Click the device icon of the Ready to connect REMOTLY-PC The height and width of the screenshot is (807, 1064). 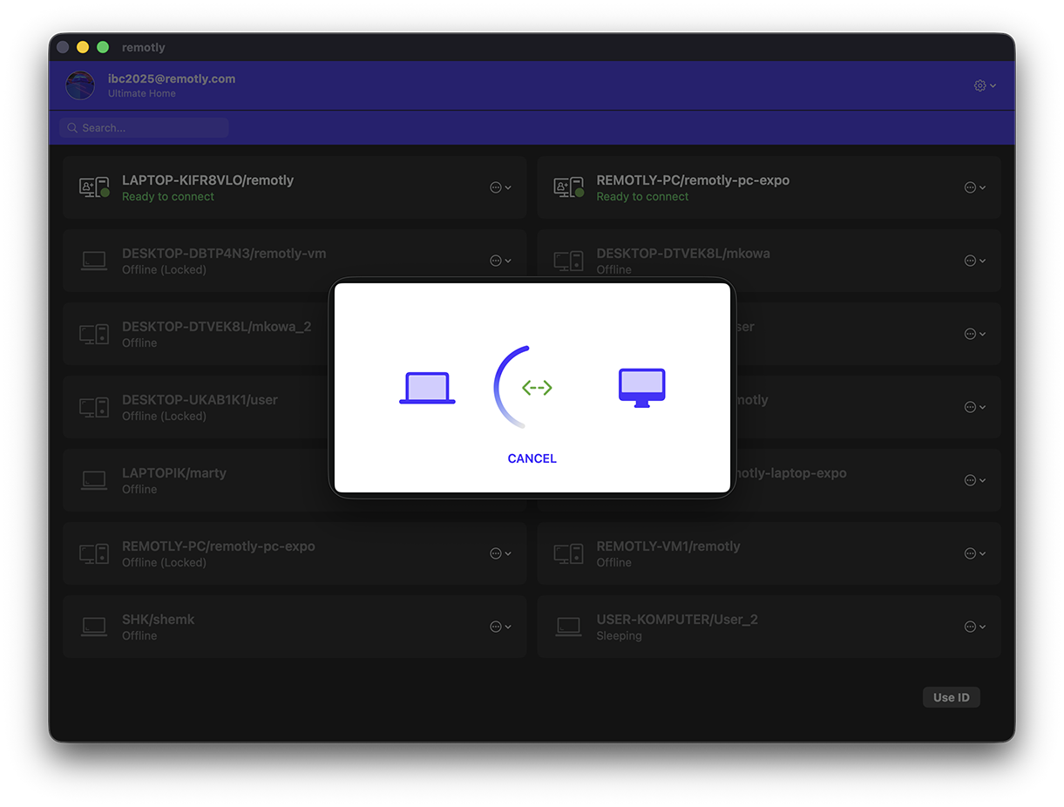point(568,187)
